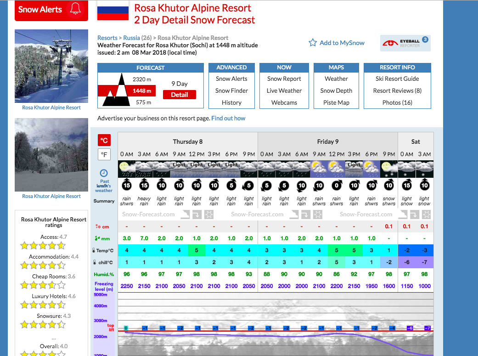Click the star icon beside Add to MySnow
This screenshot has height=356, width=478.
(x=313, y=43)
